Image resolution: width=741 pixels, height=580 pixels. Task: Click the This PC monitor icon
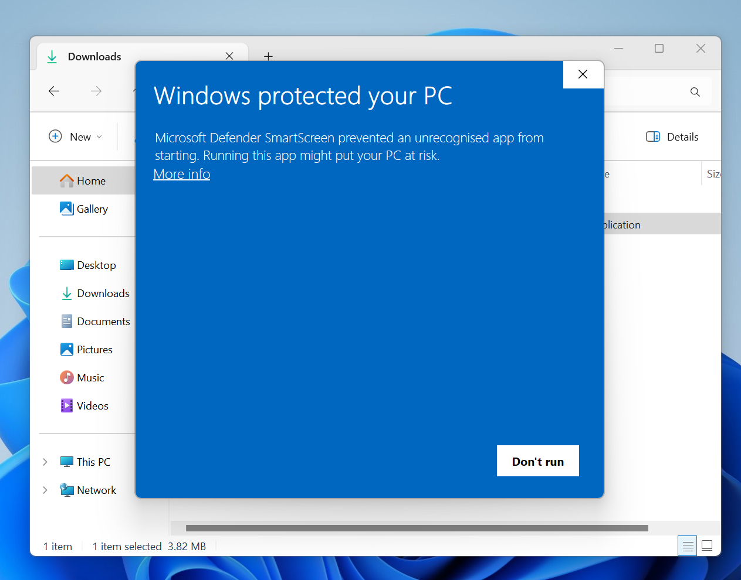(67, 462)
